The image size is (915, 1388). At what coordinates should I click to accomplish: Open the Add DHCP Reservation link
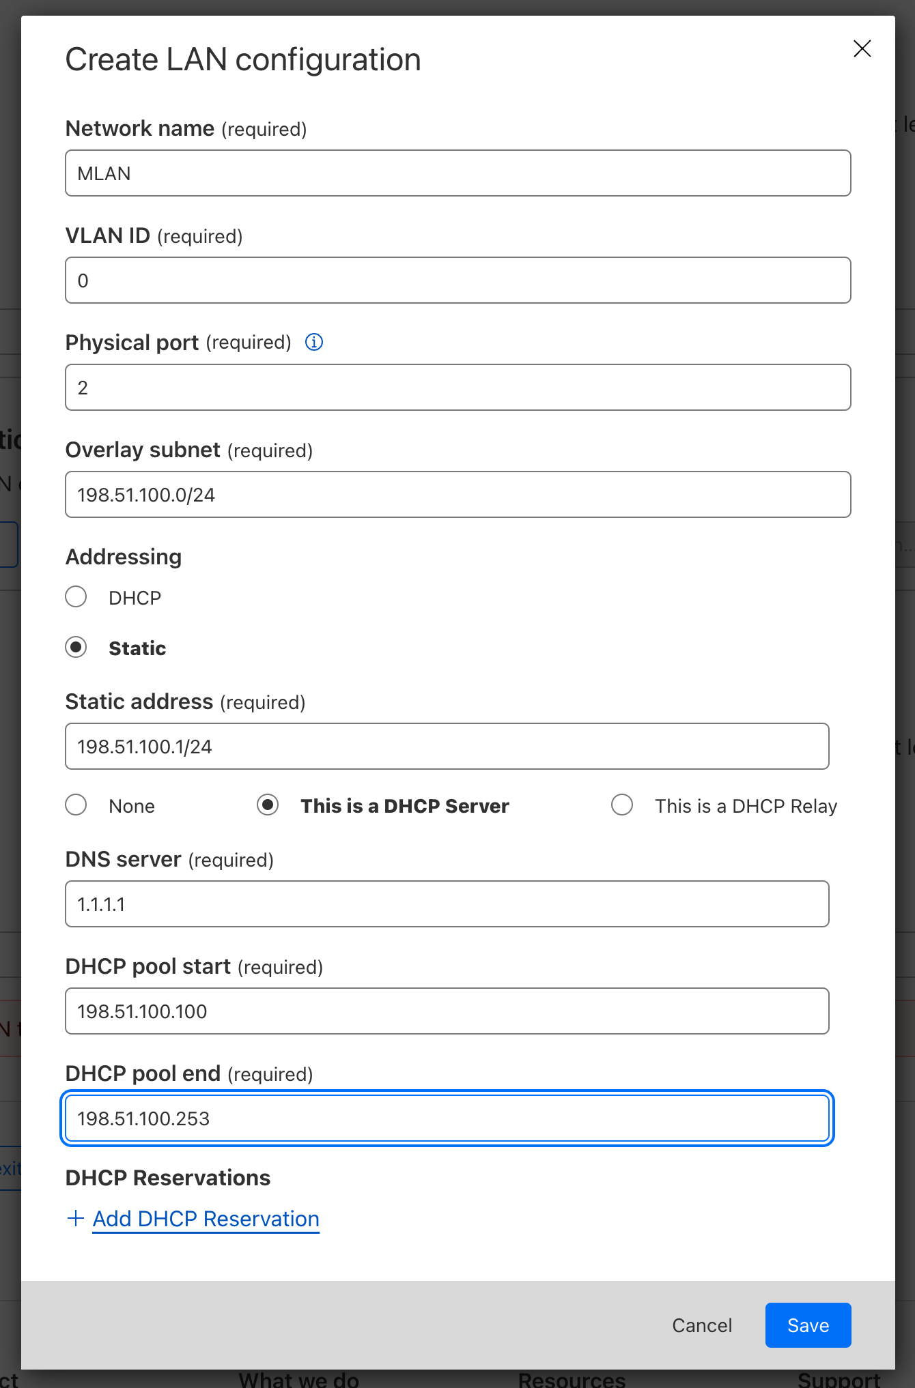point(206,1219)
